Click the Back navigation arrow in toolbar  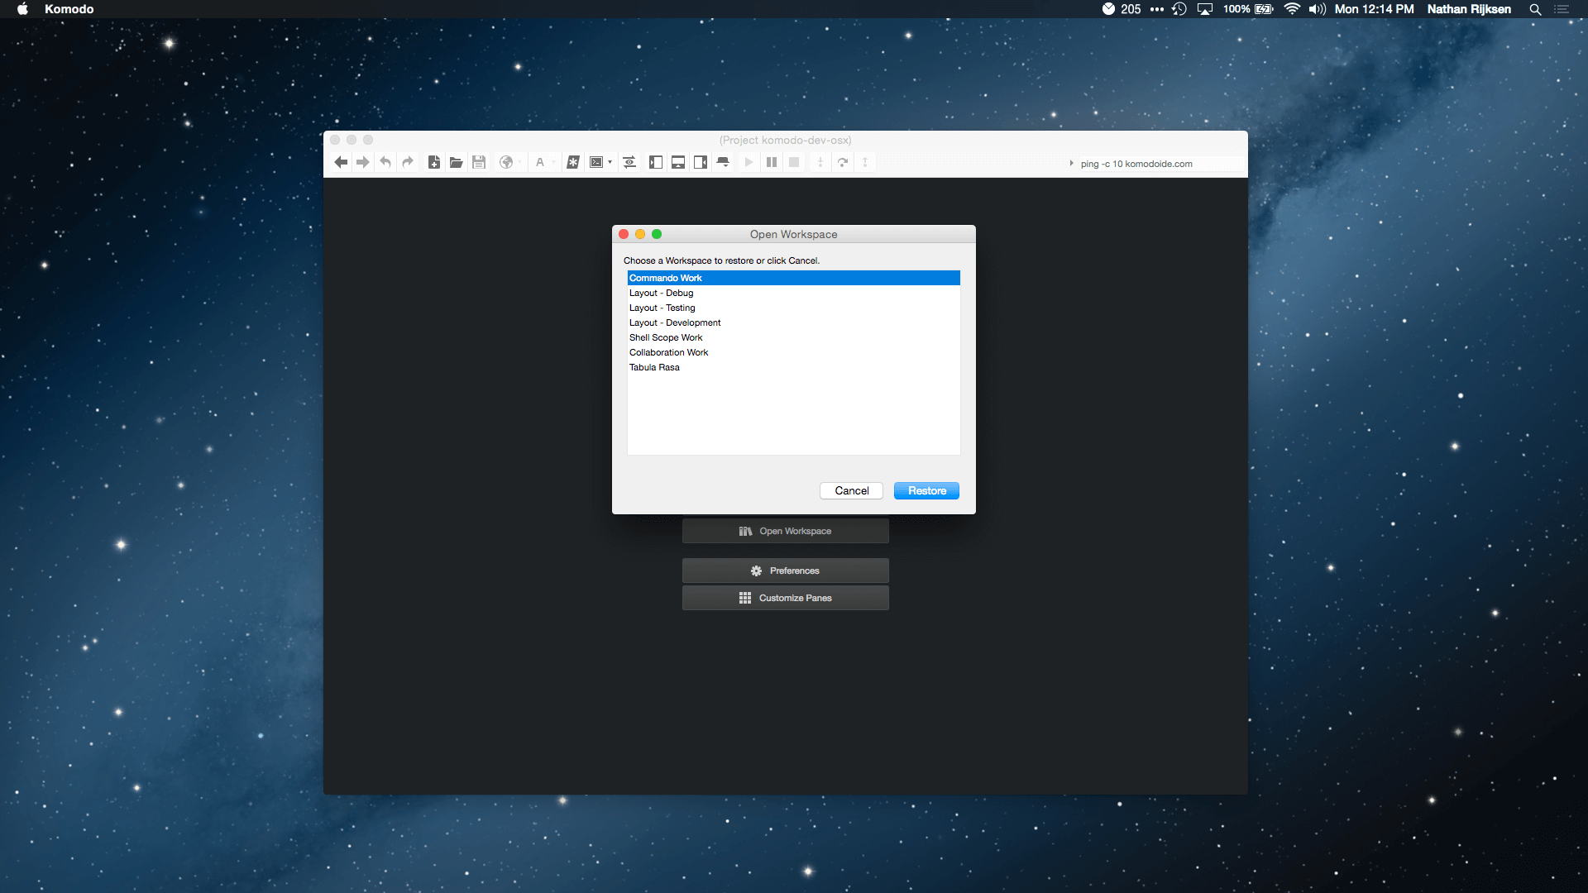341,162
